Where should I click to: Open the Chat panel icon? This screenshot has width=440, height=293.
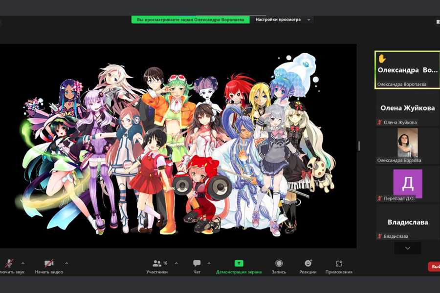click(x=197, y=264)
